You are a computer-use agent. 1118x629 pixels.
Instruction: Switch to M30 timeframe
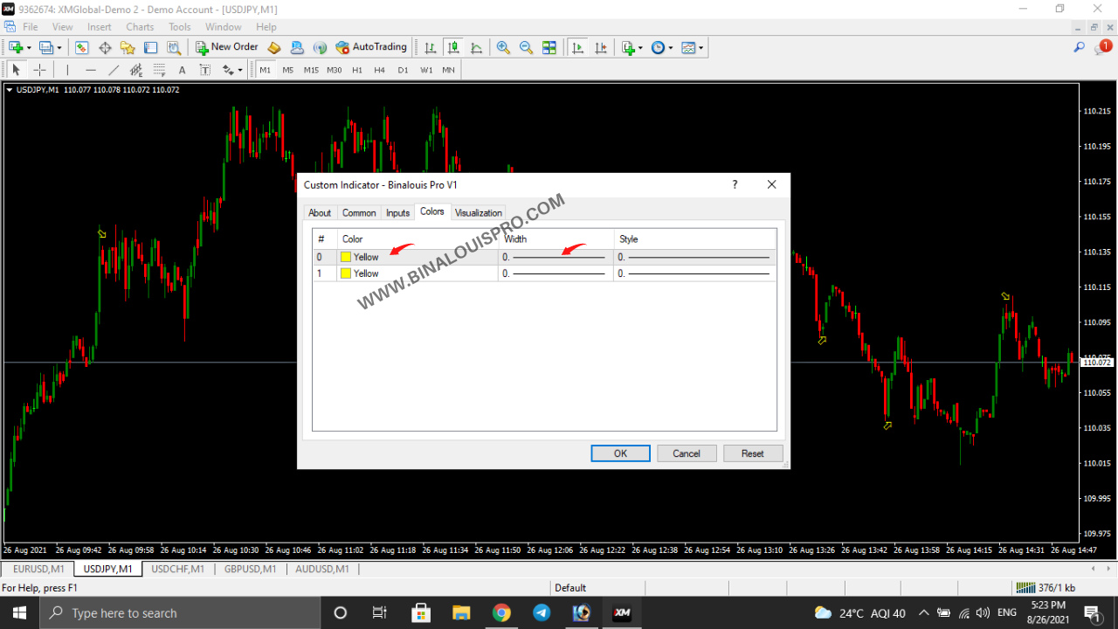tap(335, 70)
